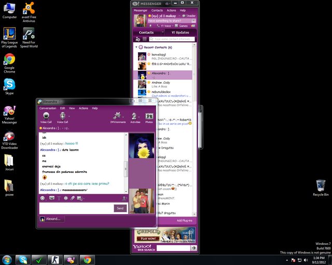
Task: Open the Activities dropdown arrow
Action: tap(139, 116)
